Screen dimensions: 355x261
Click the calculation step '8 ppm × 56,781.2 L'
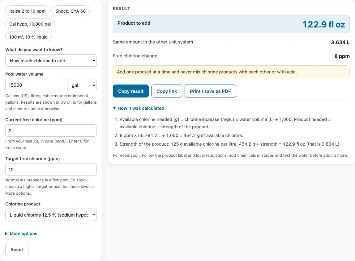pyautogui.click(x=181, y=135)
